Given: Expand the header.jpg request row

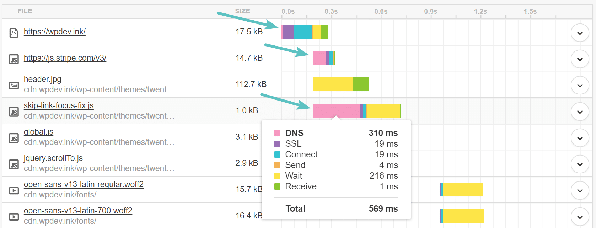Looking at the screenshot, I should pyautogui.click(x=580, y=85).
